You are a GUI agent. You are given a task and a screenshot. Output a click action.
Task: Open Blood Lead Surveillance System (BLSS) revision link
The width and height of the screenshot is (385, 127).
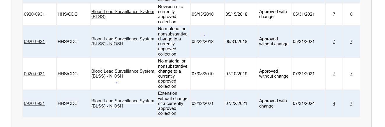point(123,14)
